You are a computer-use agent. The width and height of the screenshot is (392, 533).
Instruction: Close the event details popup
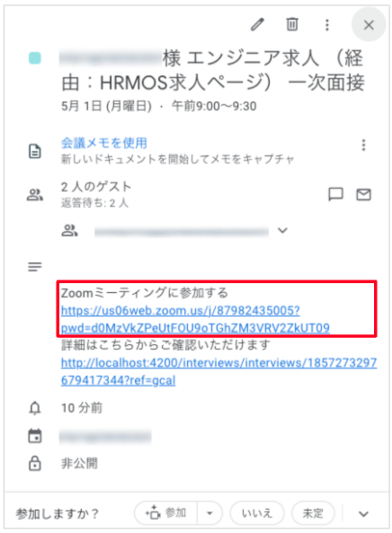(x=369, y=25)
